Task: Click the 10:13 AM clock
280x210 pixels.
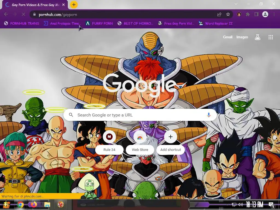Action: click(x=255, y=205)
